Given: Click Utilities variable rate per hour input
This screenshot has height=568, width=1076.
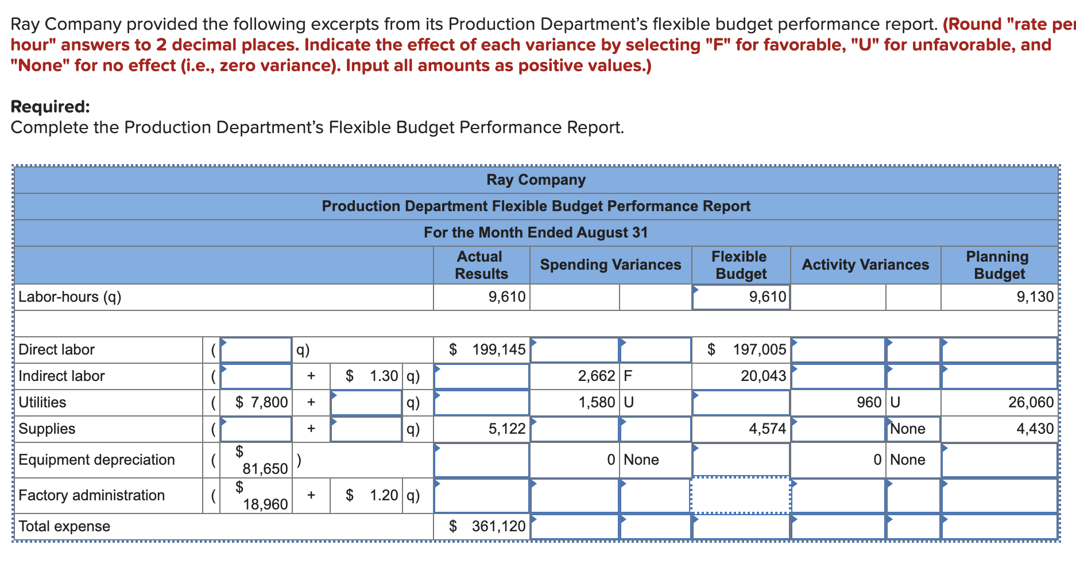Looking at the screenshot, I should pos(366,402).
